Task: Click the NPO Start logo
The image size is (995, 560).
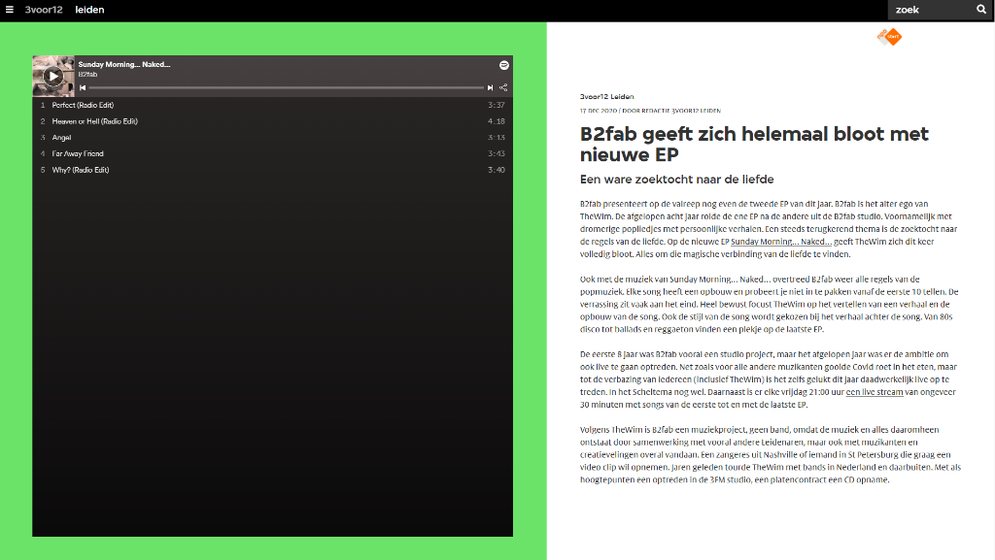Action: (890, 37)
